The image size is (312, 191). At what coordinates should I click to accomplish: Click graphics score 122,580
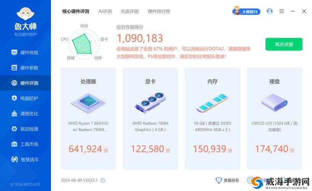(147, 149)
